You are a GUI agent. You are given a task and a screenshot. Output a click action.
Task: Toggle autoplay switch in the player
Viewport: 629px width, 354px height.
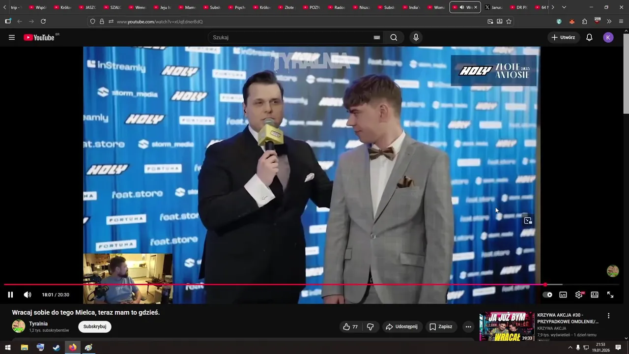coord(547,295)
